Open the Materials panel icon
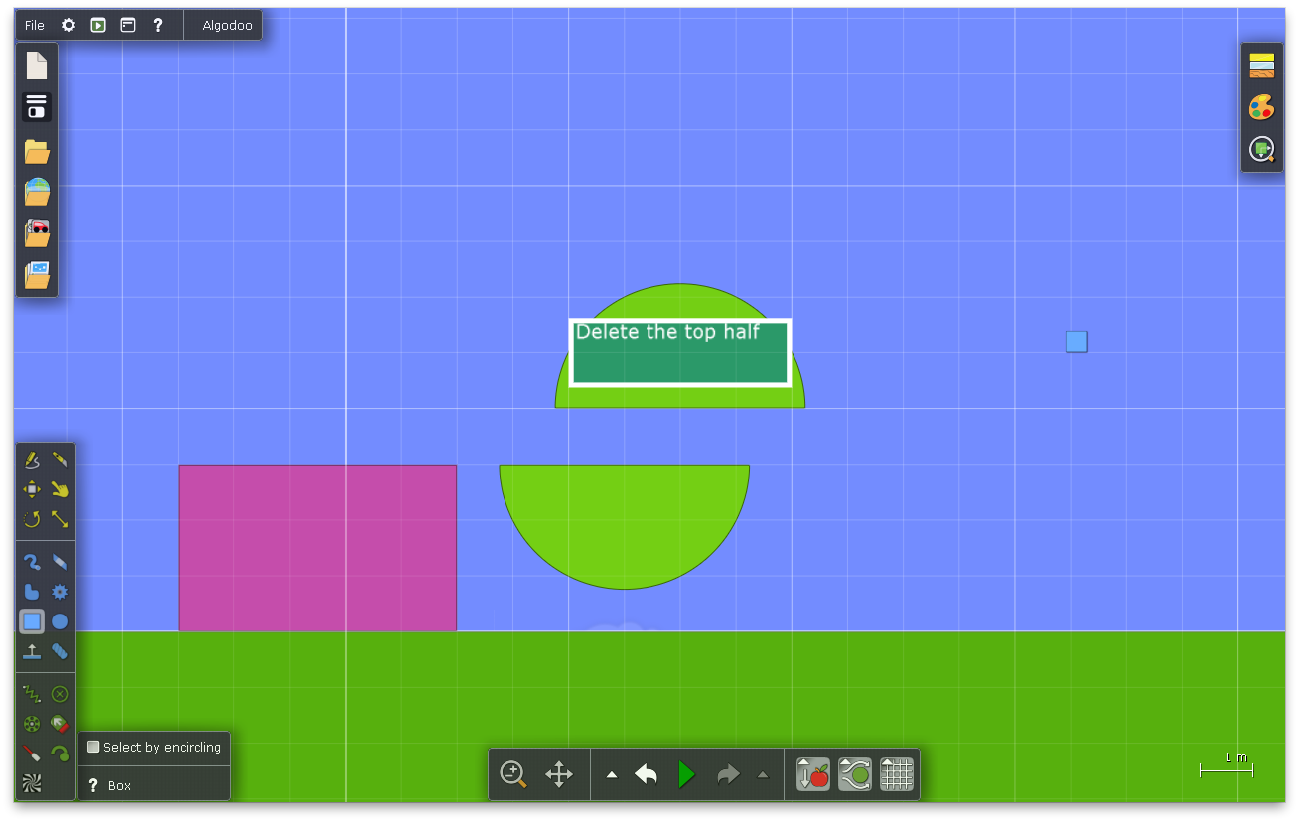1299x822 pixels. tap(1261, 66)
